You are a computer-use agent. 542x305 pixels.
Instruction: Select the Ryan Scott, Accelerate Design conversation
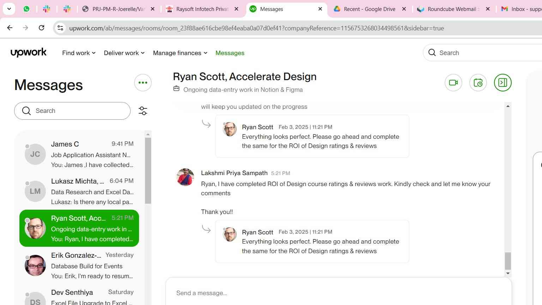[79, 228]
